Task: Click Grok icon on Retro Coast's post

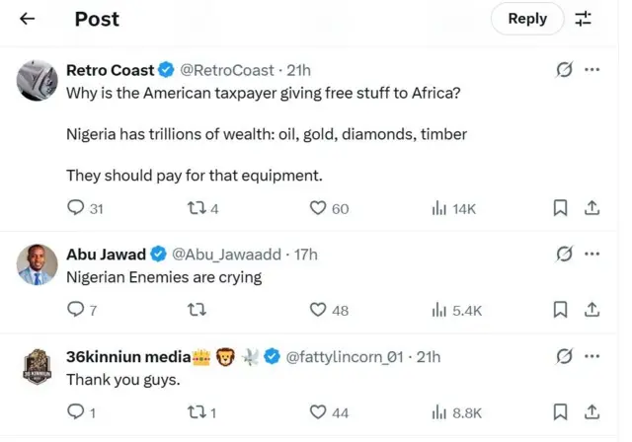Action: (565, 70)
